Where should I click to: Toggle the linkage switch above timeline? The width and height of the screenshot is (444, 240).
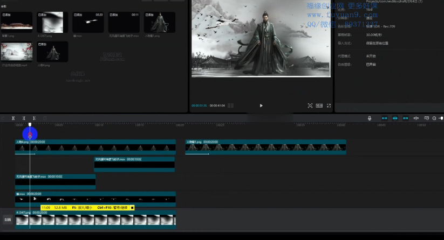pos(405,118)
